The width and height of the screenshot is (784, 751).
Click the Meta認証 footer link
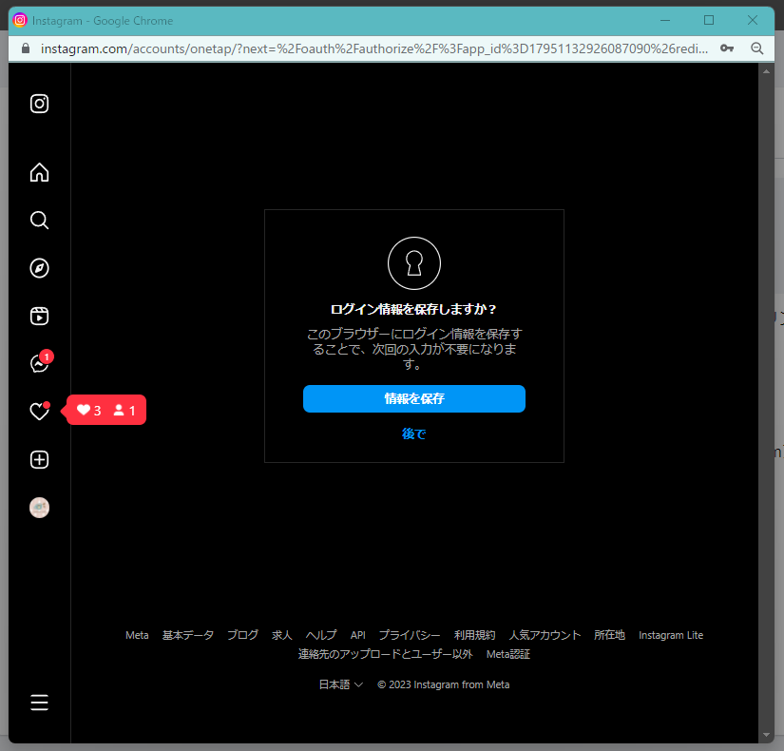click(x=507, y=654)
